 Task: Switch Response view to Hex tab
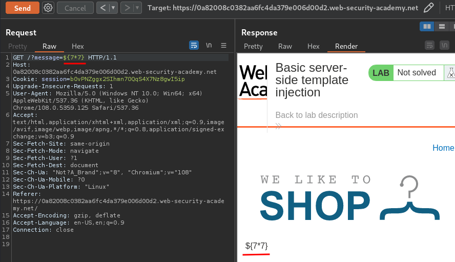(314, 46)
